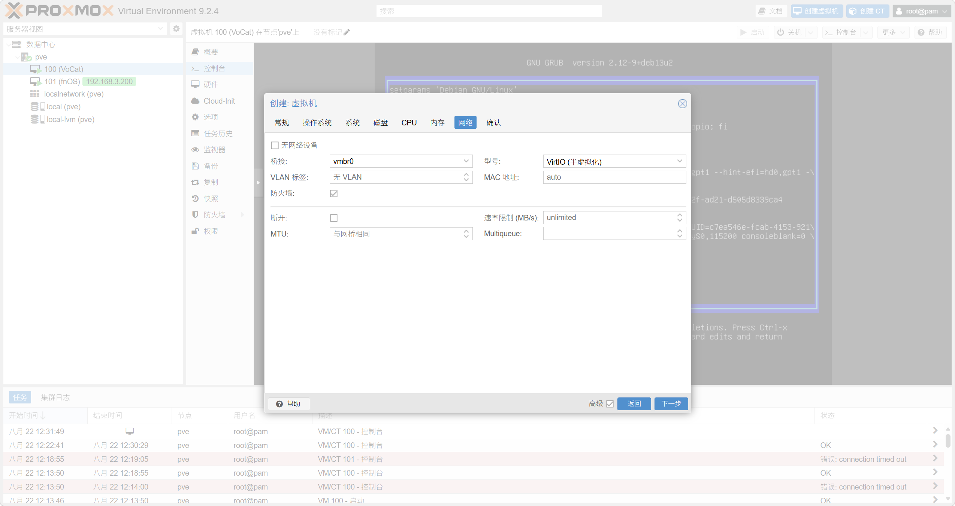This screenshot has height=506, width=955.
Task: Sort by 开始时间 column header
Action: click(45, 416)
